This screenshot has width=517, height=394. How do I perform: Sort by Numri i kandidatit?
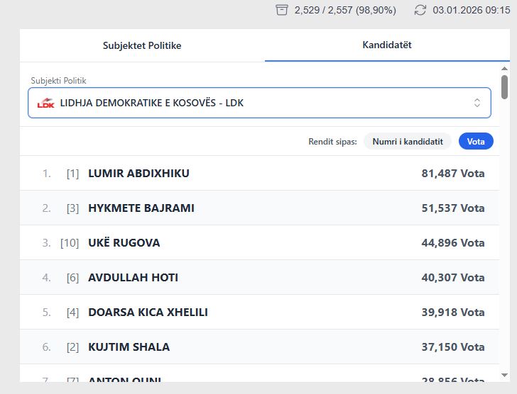(x=408, y=142)
